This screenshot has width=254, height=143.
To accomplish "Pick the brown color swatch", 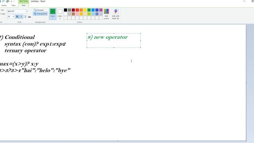I will click(73, 14).
